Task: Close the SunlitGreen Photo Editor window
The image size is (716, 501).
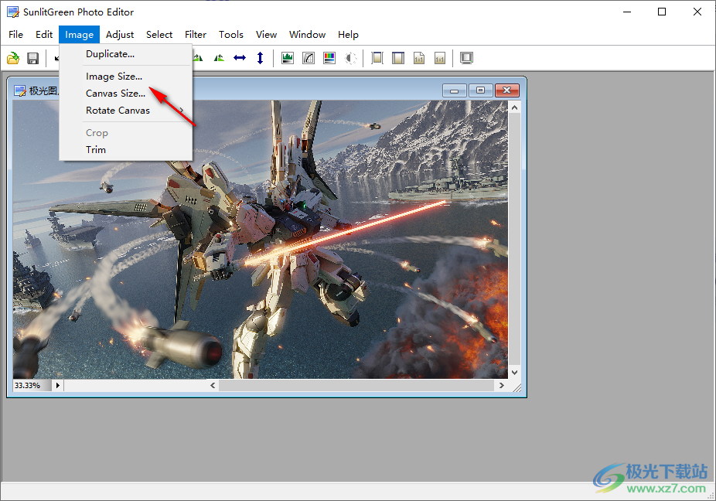Action: point(697,12)
